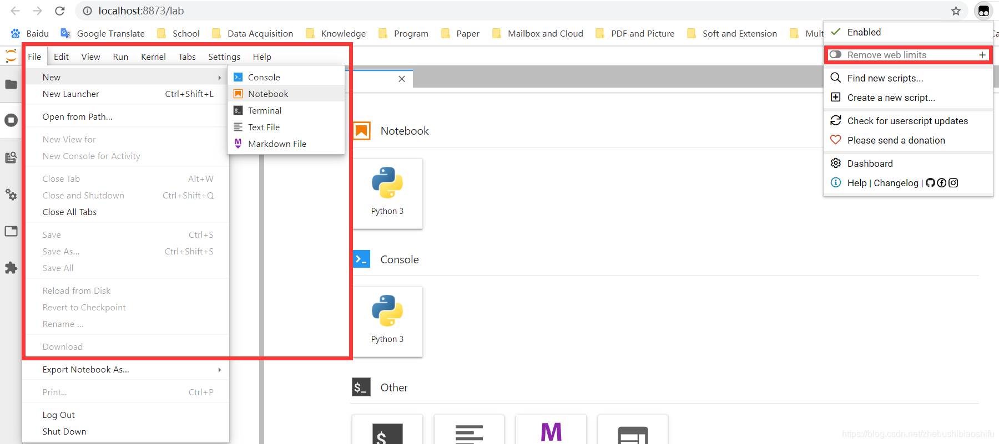Open the Kernel menu in JupyterLab
Image resolution: width=999 pixels, height=444 pixels.
coord(153,57)
